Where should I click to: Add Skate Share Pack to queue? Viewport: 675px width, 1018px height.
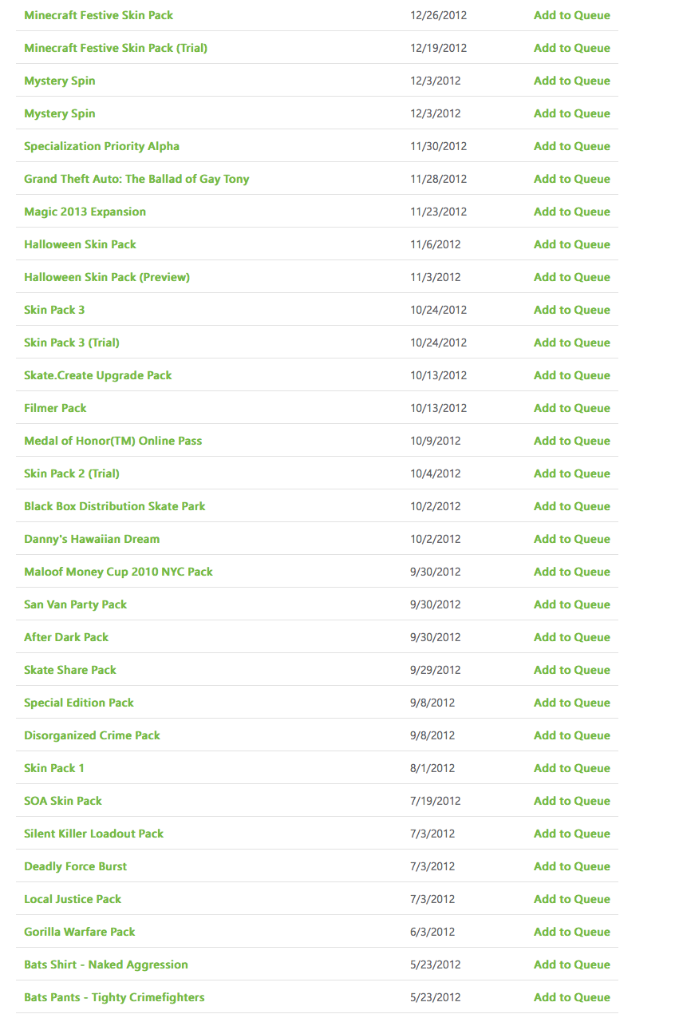pos(572,670)
